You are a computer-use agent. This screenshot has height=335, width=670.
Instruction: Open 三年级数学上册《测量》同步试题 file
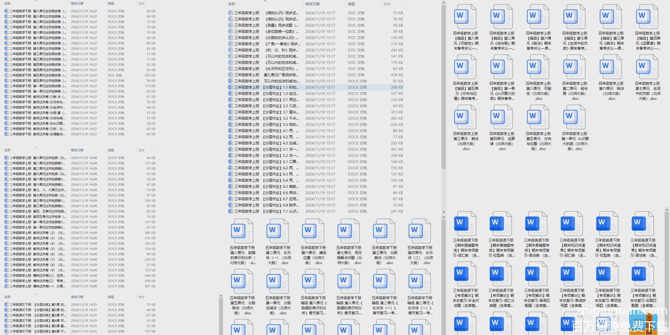pyautogui.click(x=265, y=25)
